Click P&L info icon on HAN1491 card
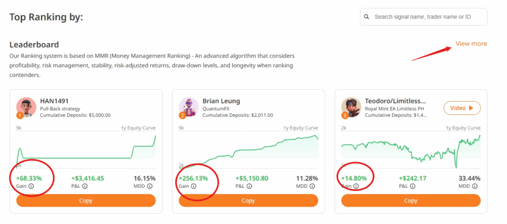507x224 pixels. 85,186
